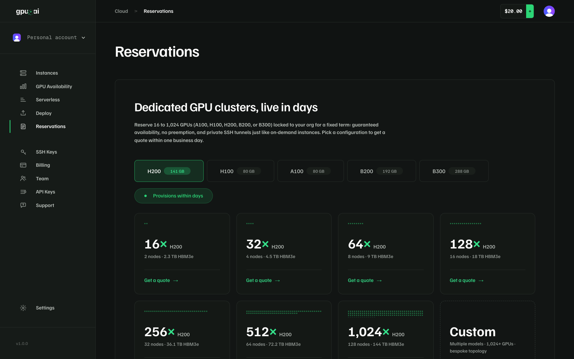Click the Support chat icon
The height and width of the screenshot is (359, 574).
[x=23, y=205]
